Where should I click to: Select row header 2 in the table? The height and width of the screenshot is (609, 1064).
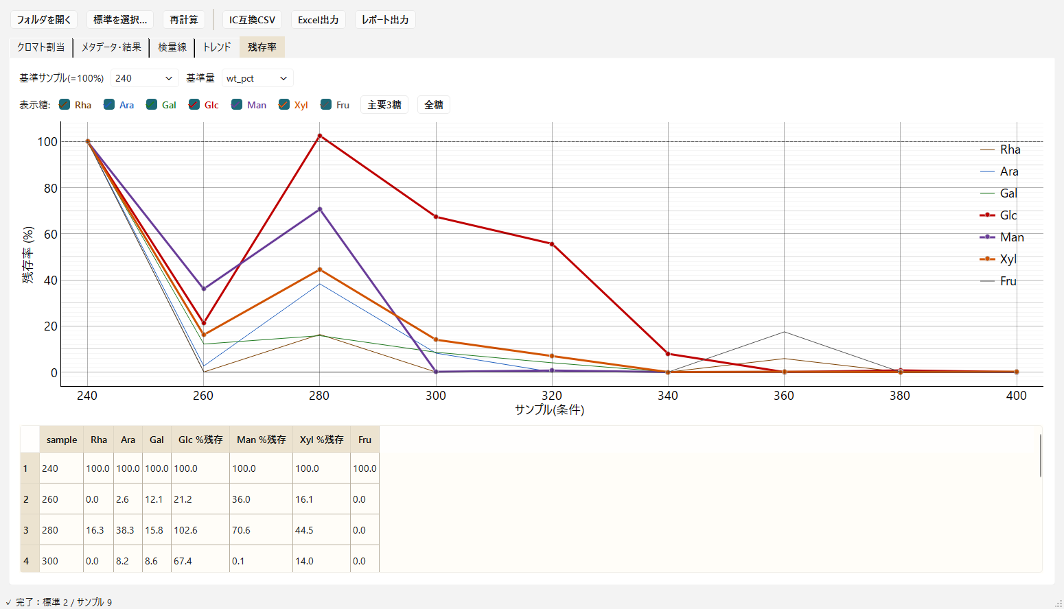pyautogui.click(x=30, y=499)
